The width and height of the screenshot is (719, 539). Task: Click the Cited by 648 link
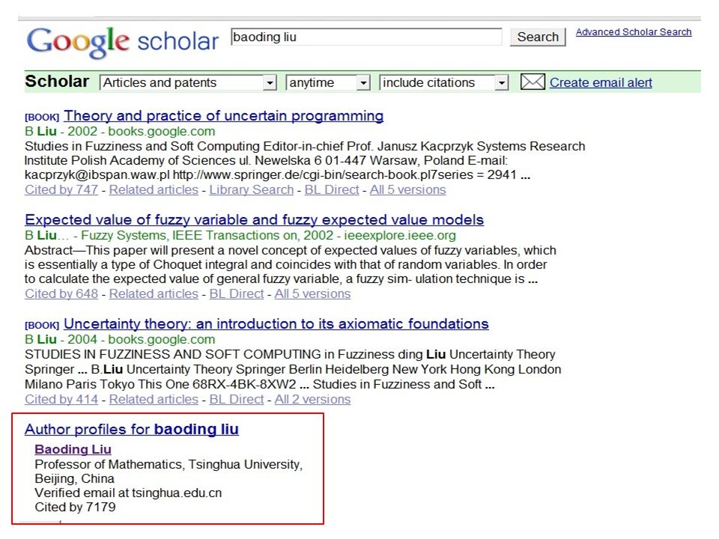click(x=61, y=293)
